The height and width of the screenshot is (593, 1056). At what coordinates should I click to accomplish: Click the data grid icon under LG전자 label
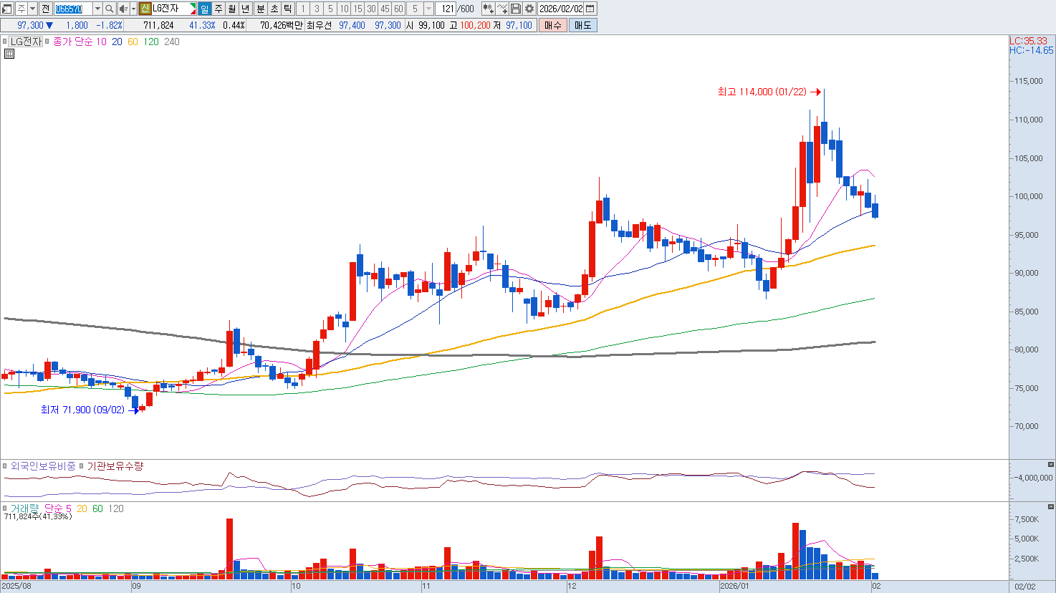click(x=9, y=54)
